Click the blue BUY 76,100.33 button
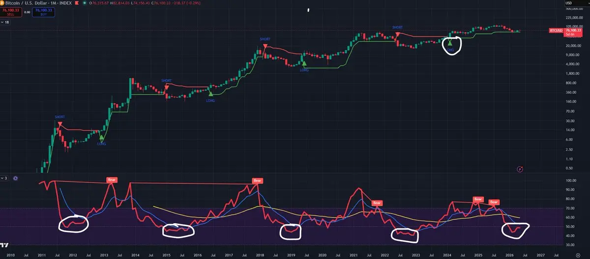 (x=44, y=12)
